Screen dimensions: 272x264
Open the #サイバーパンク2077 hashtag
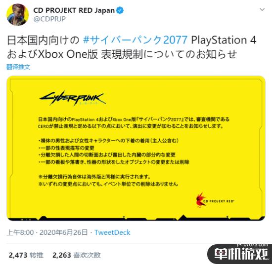pos(135,40)
